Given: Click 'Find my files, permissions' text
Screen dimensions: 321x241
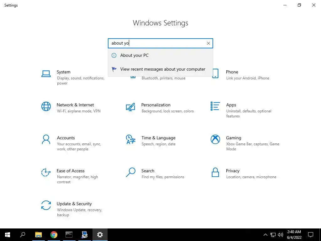Looking at the screenshot, I should pyautogui.click(x=163, y=177).
